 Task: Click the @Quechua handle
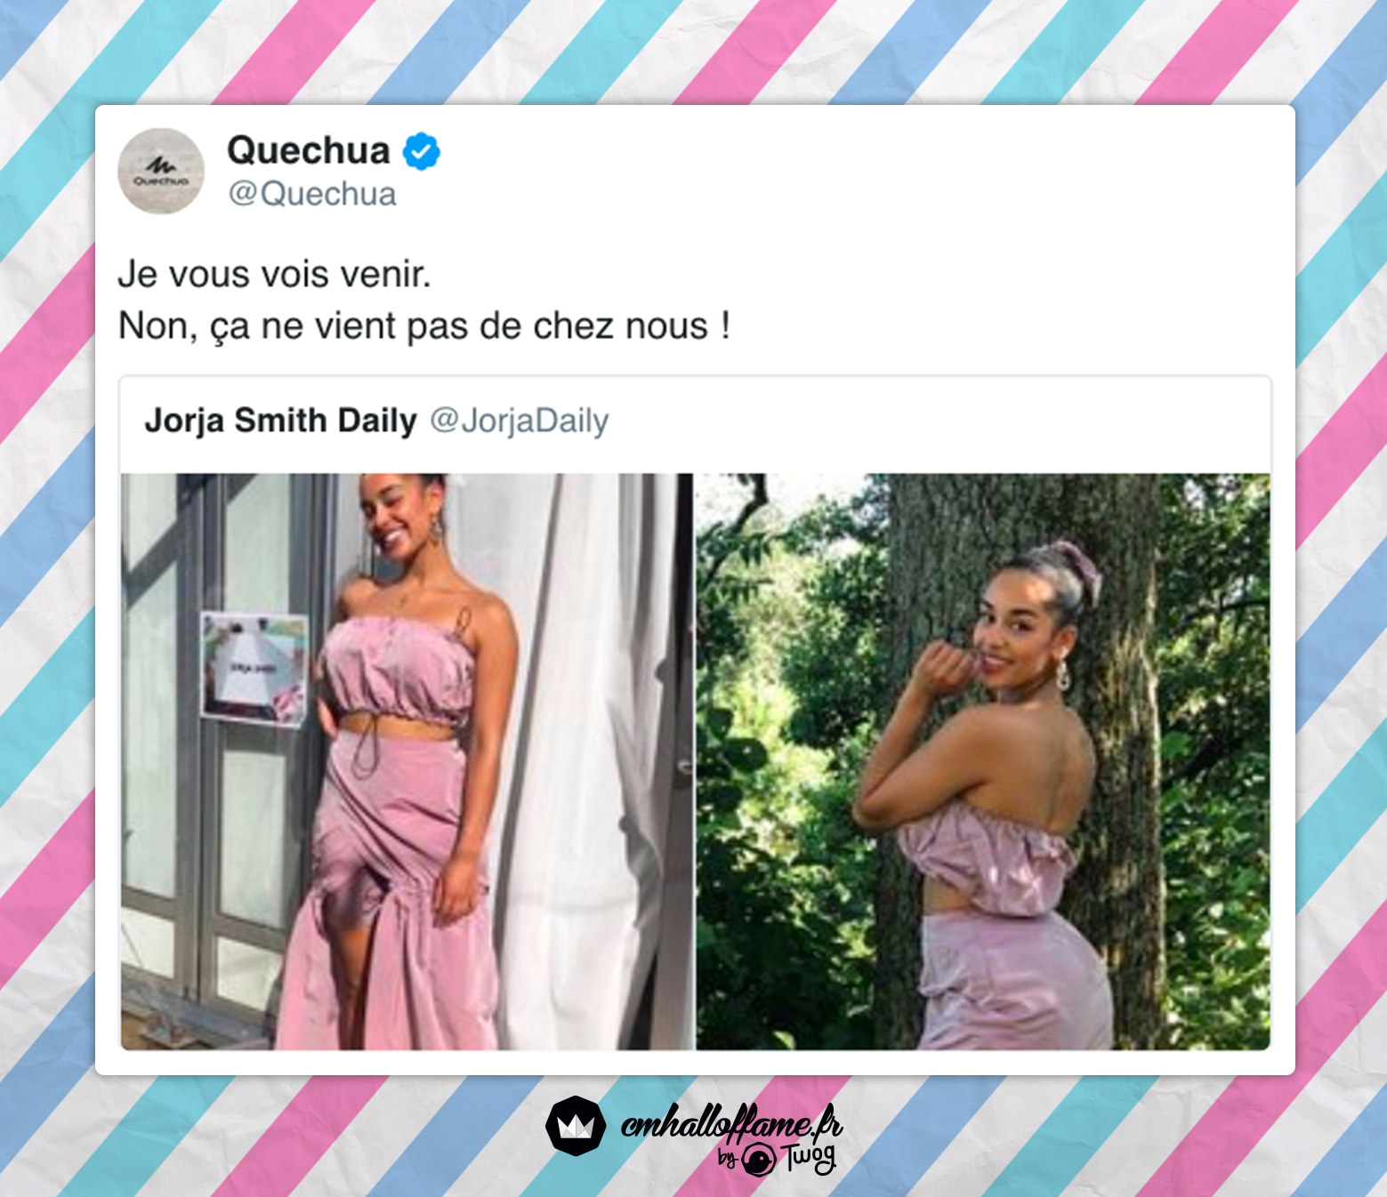pos(312,194)
